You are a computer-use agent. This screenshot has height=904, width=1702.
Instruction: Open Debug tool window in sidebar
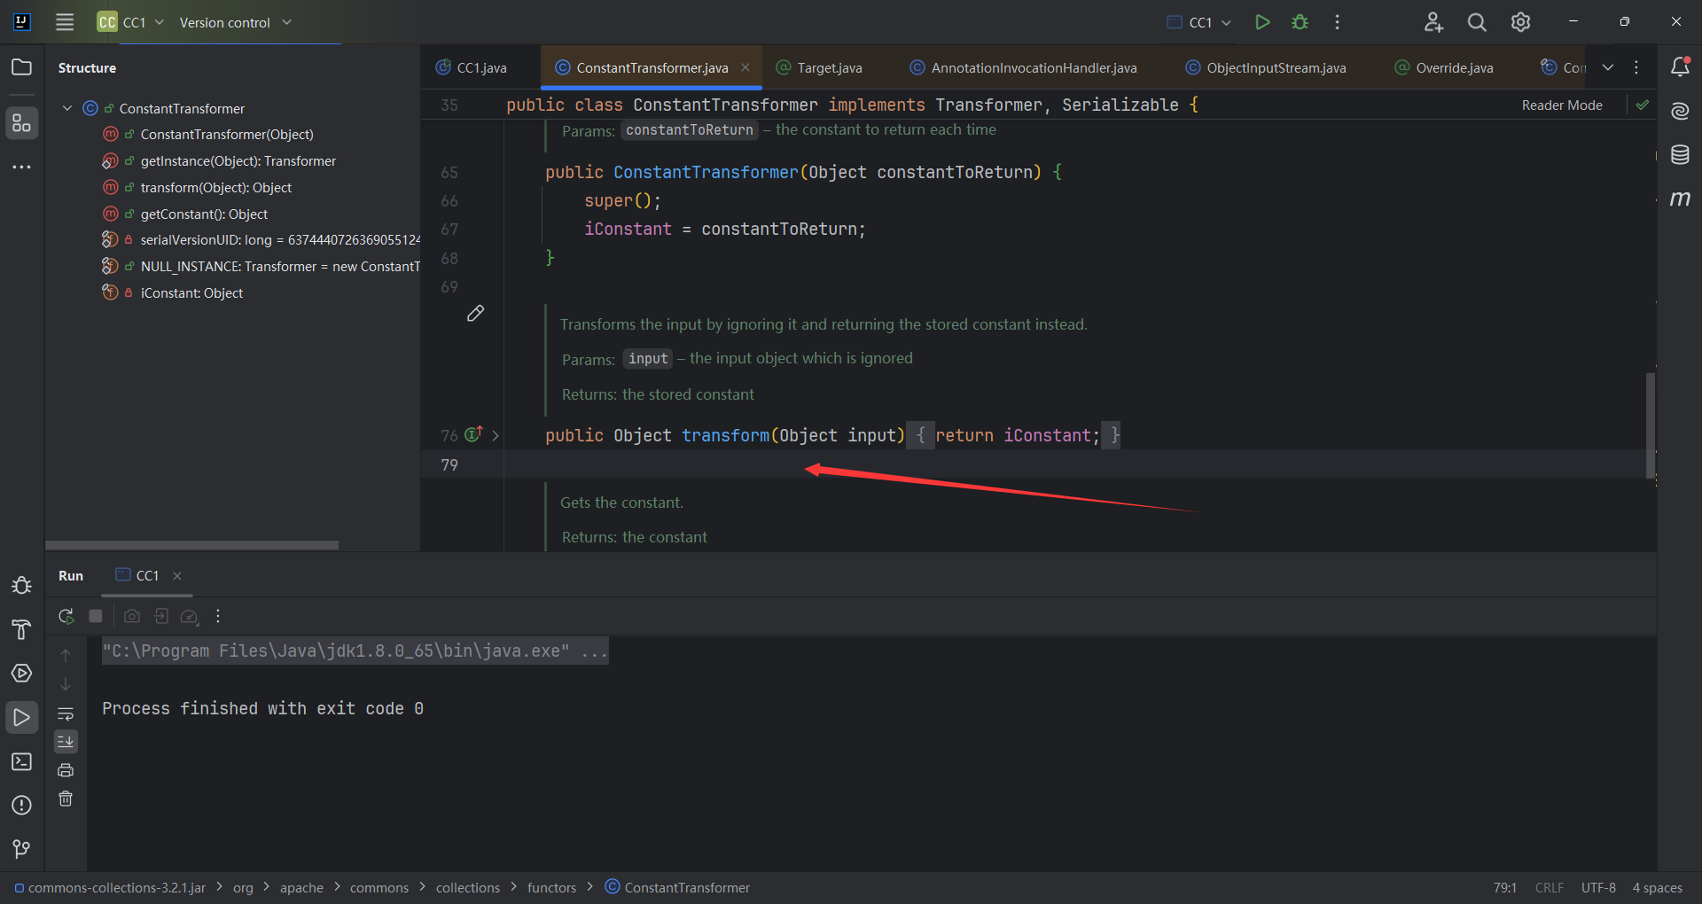pyautogui.click(x=21, y=586)
